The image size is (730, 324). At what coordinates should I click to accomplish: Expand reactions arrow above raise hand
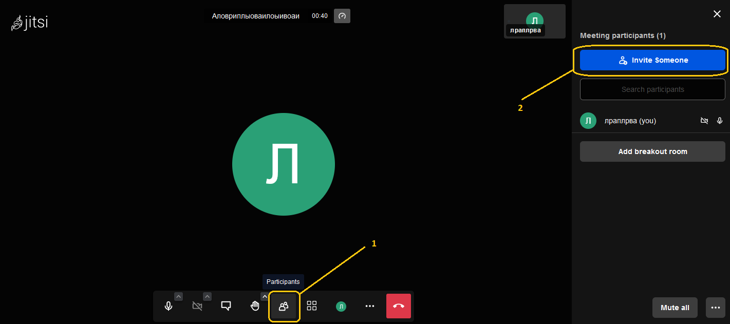pyautogui.click(x=265, y=296)
